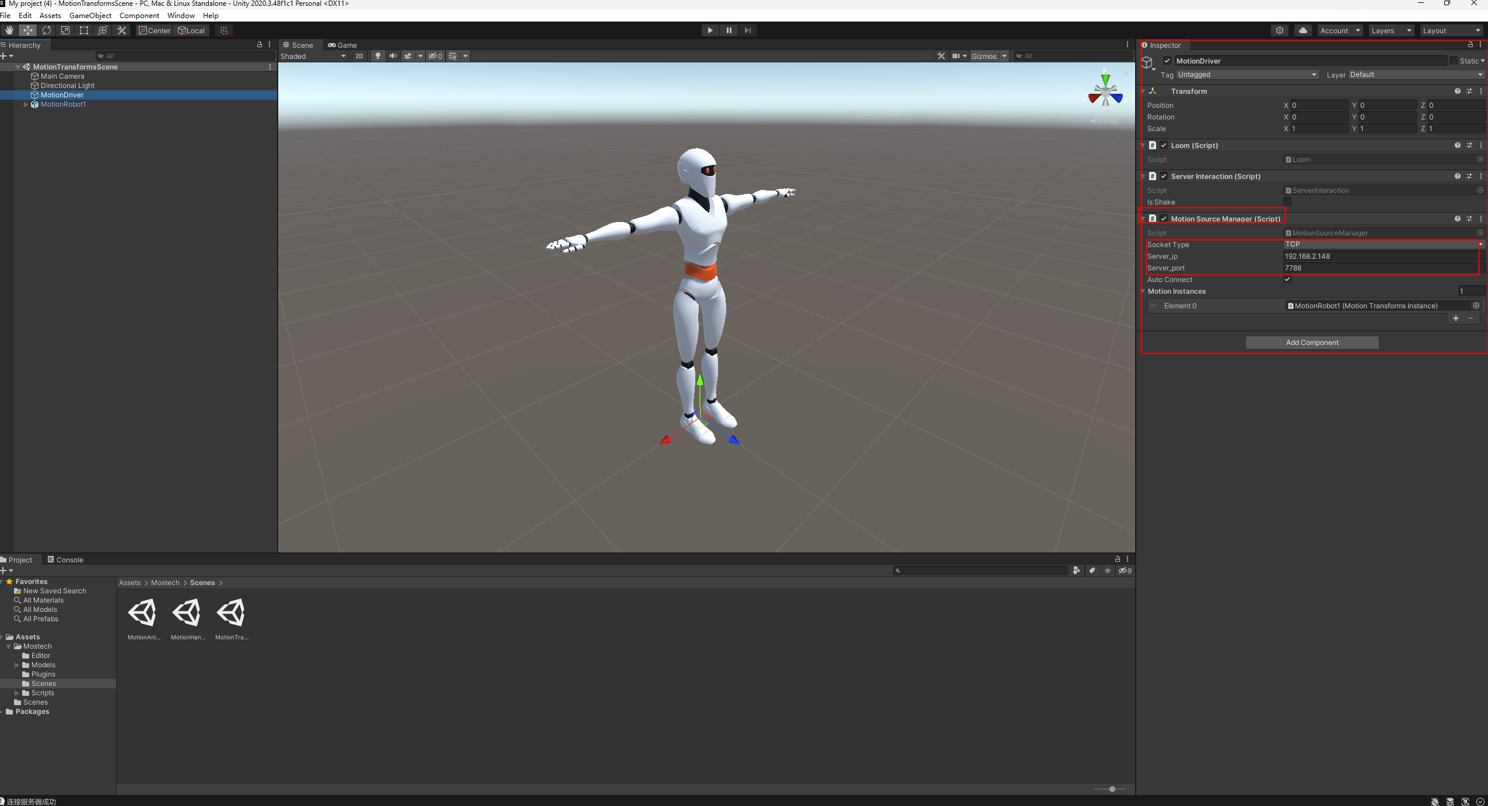Toggle the Is Shake checkbox
Viewport: 1488px width, 806px height.
coord(1287,202)
